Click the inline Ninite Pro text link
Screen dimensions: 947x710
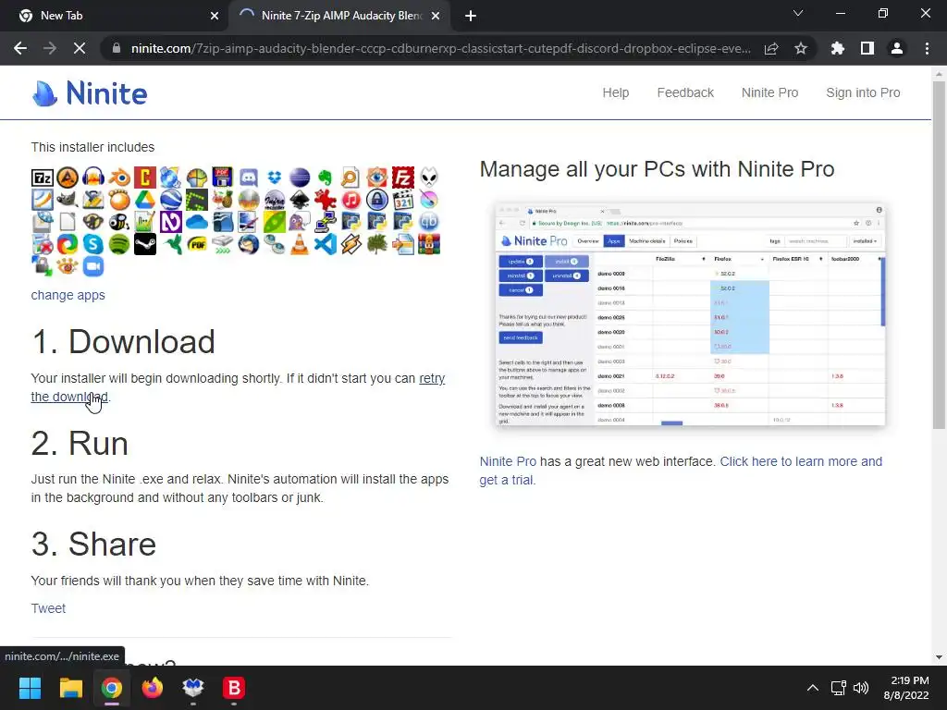click(x=508, y=461)
